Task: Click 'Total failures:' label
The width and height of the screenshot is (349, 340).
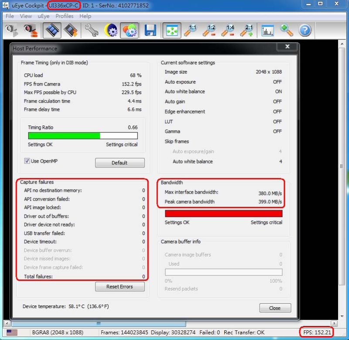Action: 38,277
